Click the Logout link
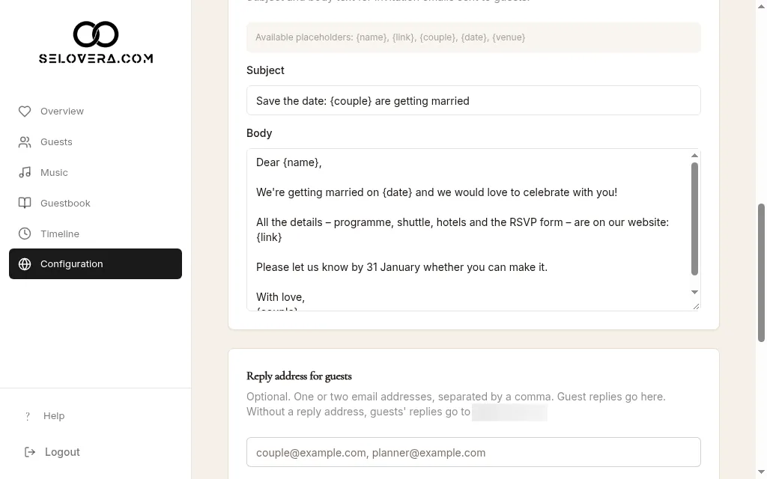This screenshot has width=767, height=479. point(62,452)
